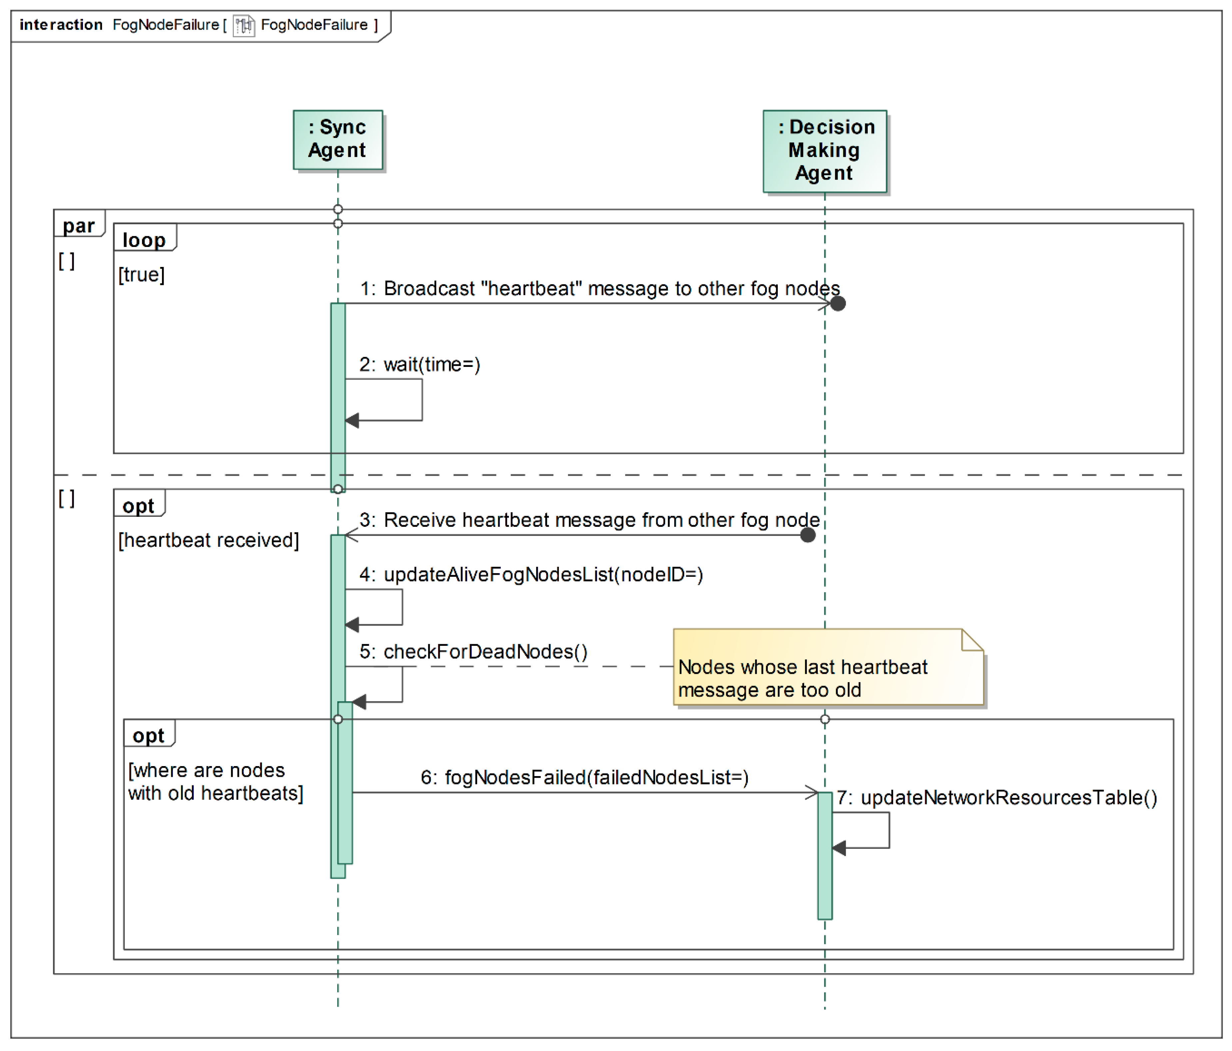Select the [heartbeat received] guard text
The height and width of the screenshot is (1051, 1232).
[209, 540]
